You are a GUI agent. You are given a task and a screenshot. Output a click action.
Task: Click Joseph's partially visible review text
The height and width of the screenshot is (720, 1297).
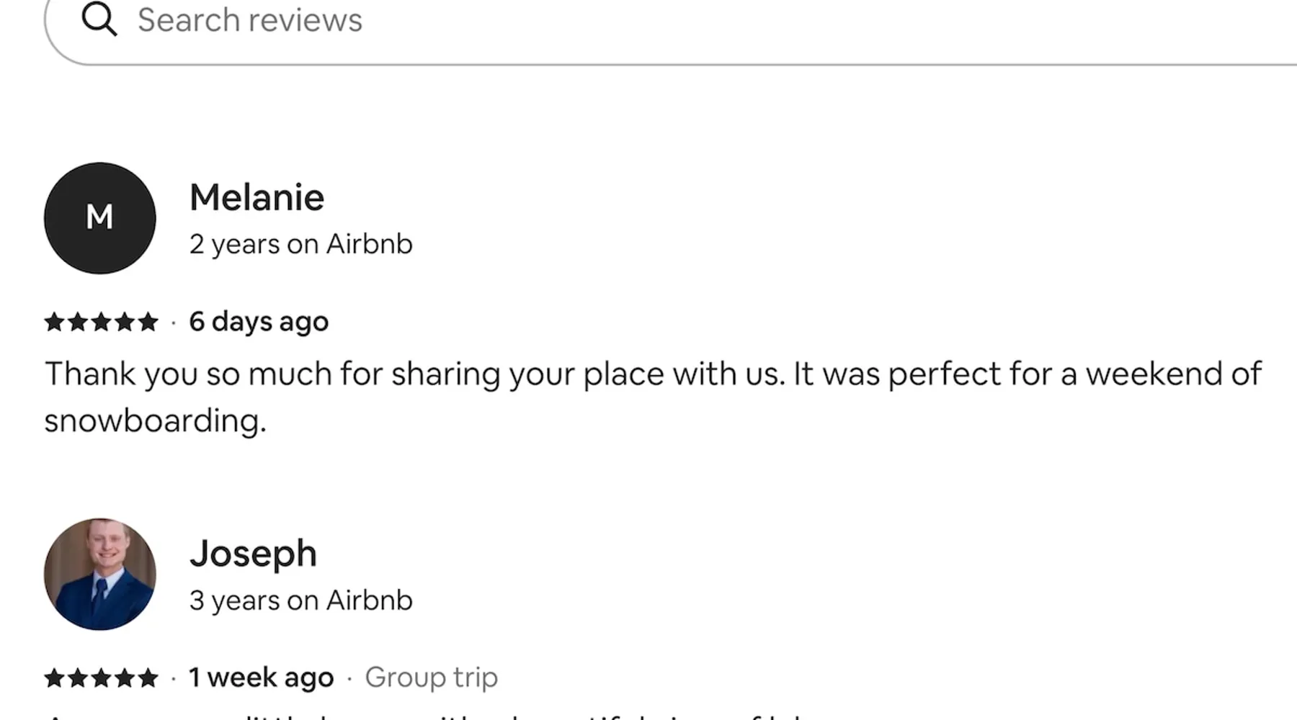(x=432, y=716)
